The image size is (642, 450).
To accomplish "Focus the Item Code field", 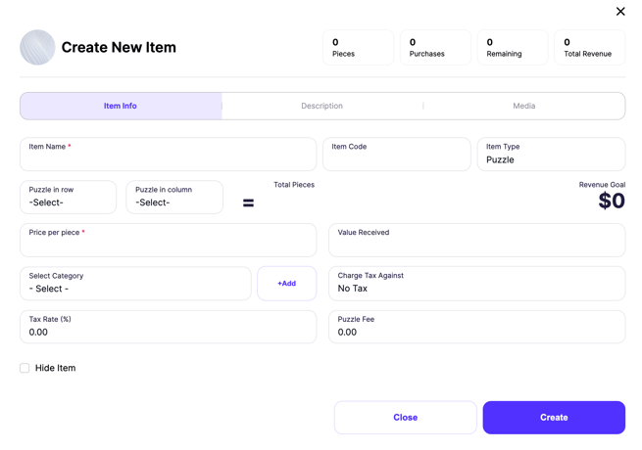I will pos(397,155).
